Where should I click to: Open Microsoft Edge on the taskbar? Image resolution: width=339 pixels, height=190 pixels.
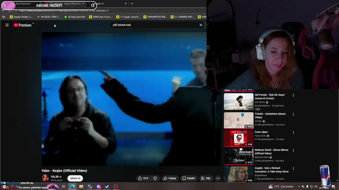click(x=72, y=187)
